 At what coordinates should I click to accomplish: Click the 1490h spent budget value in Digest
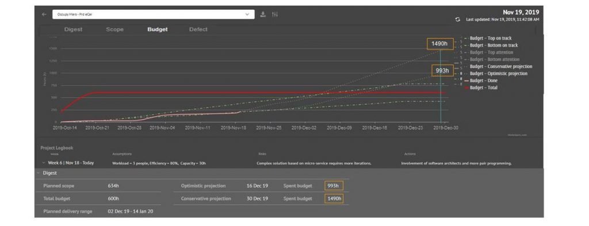(334, 198)
